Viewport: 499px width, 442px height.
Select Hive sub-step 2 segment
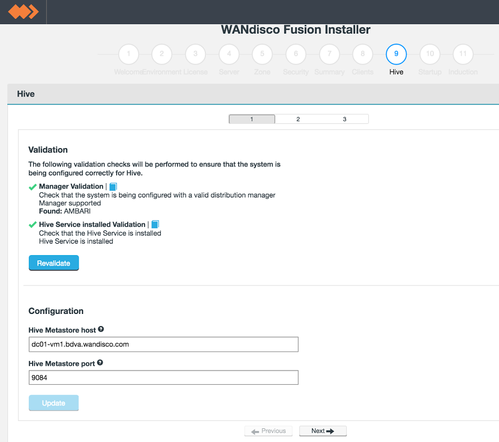(x=298, y=119)
